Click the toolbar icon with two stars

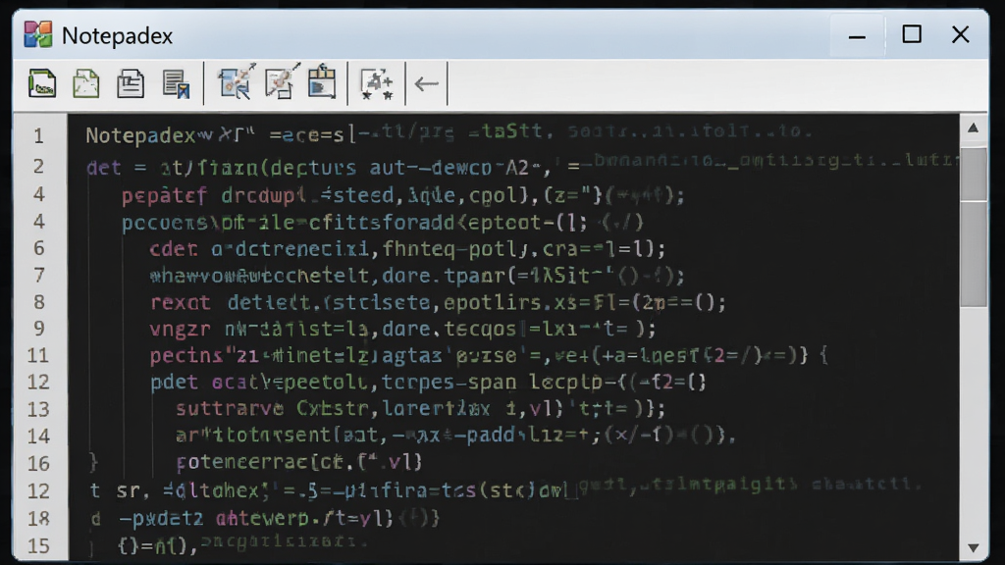tap(377, 84)
